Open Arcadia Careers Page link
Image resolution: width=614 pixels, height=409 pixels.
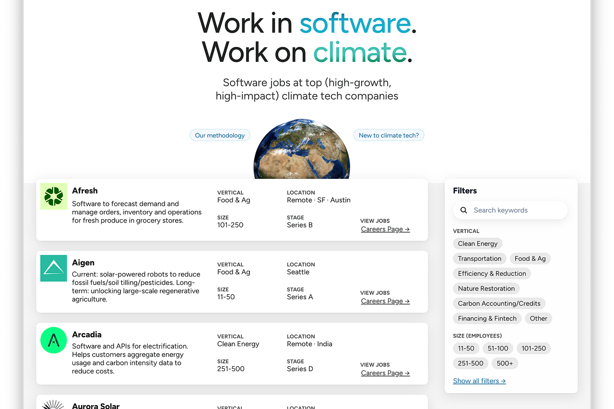[385, 373]
